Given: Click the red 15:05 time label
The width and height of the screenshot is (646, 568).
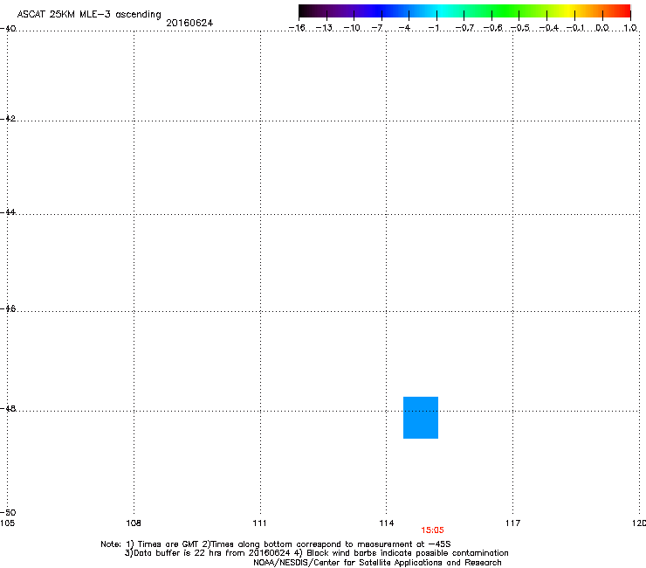Looking at the screenshot, I should tap(432, 530).
